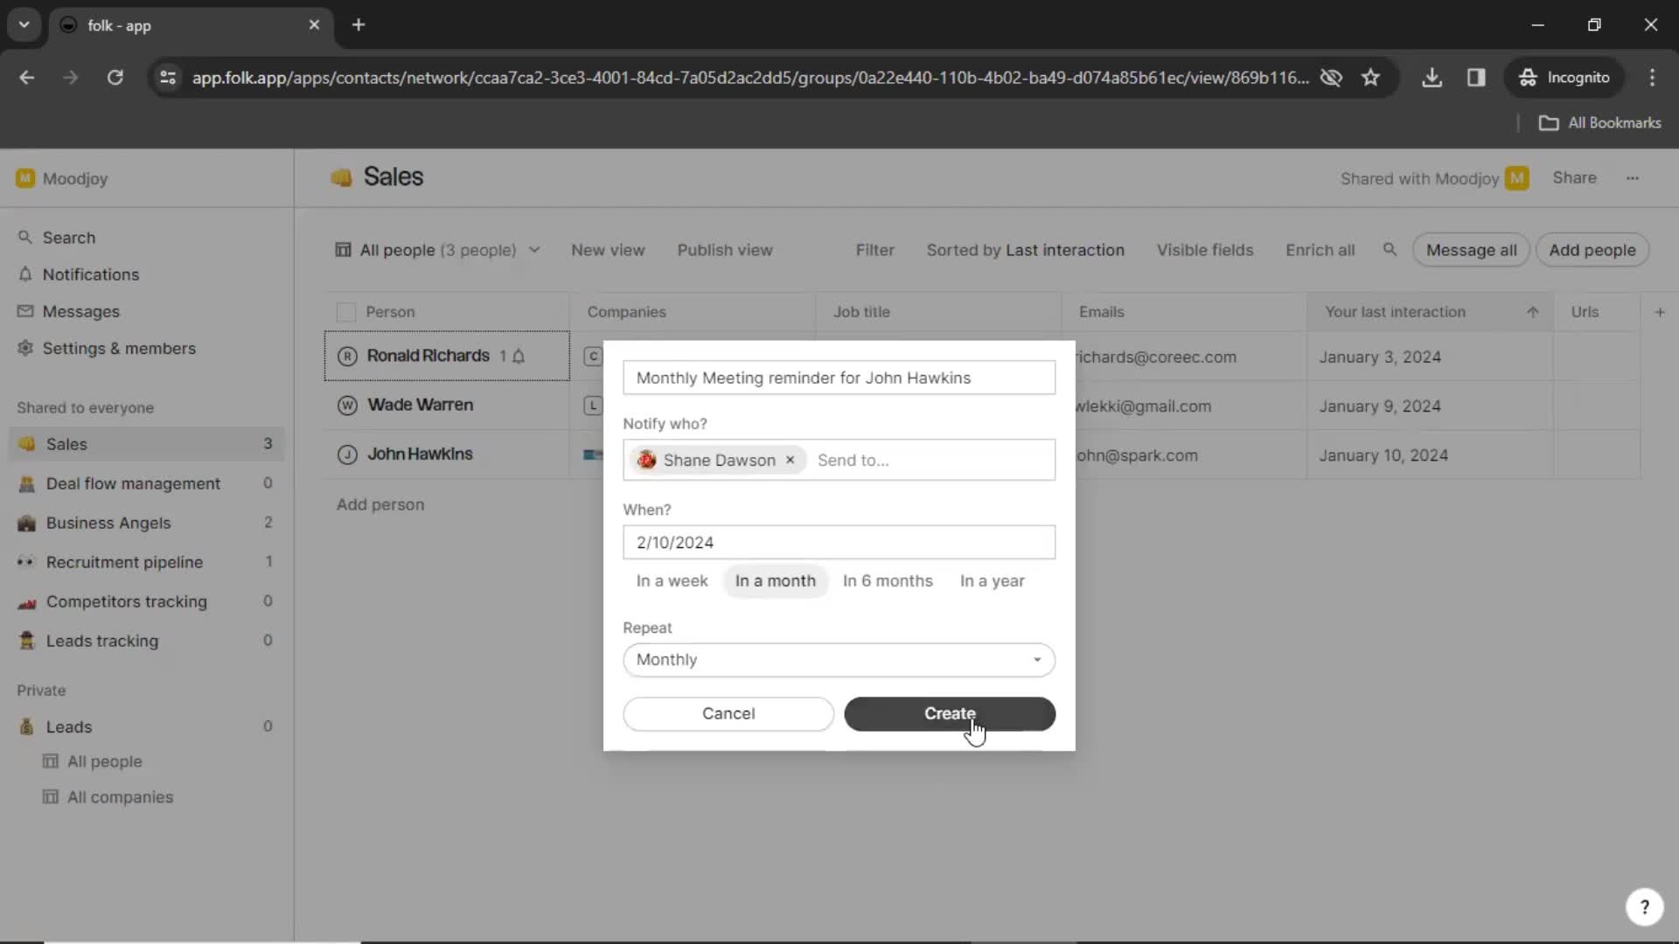Click the Share button for Sales group
Viewport: 1679px width, 944px height.
(x=1574, y=177)
